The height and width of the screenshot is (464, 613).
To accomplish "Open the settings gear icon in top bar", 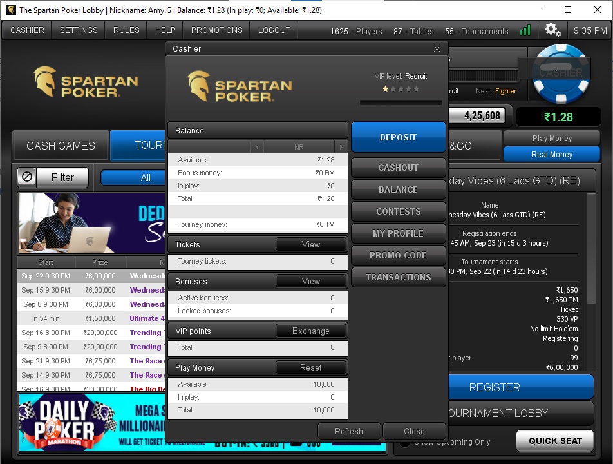I will click(552, 30).
